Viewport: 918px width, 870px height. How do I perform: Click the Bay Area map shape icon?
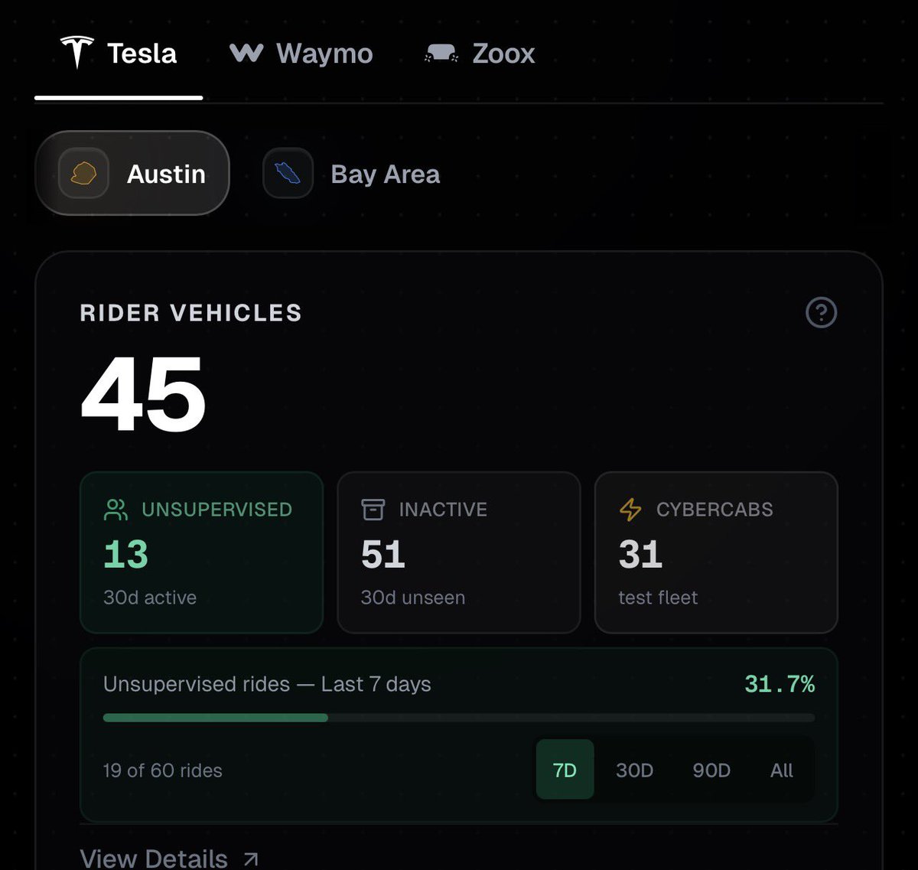point(288,174)
